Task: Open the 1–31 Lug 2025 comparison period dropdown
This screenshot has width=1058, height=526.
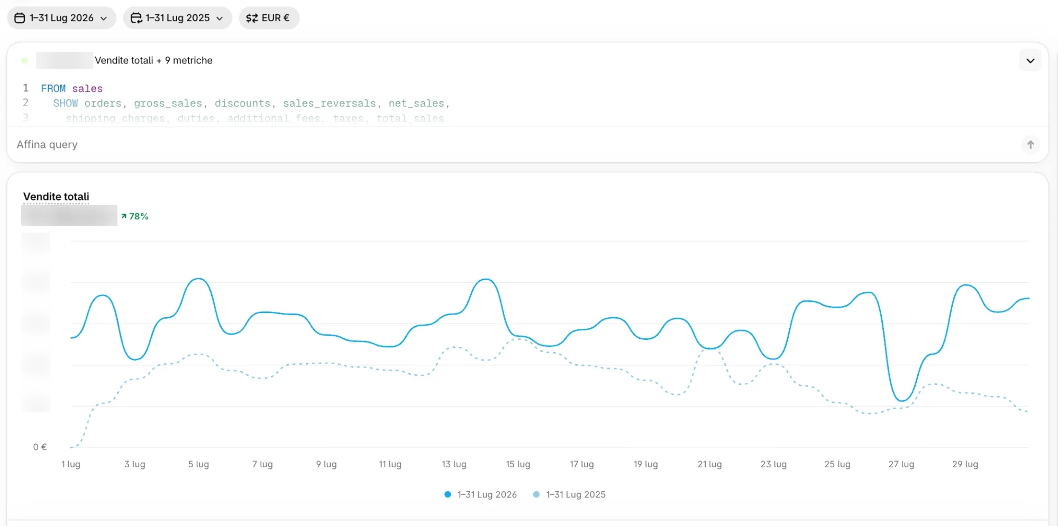Action: (x=177, y=18)
